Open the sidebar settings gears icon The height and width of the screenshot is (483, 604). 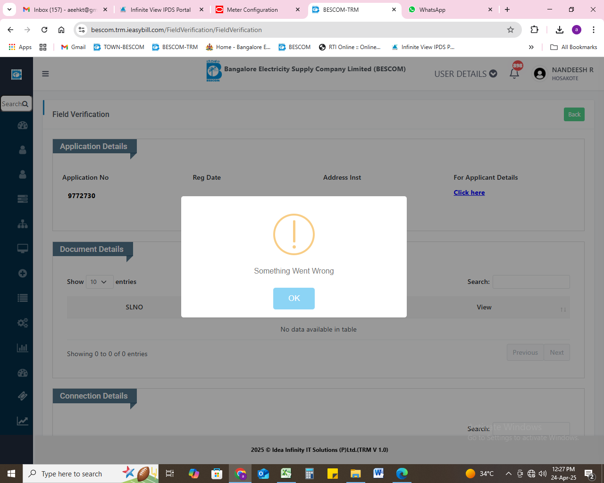22,323
